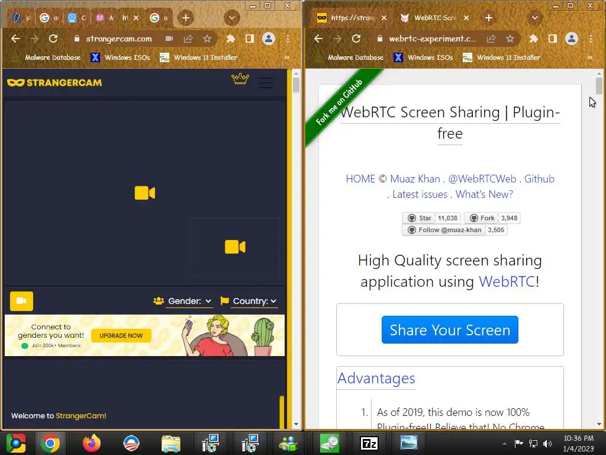Click the Share Your Screen button
This screenshot has height=455, width=606.
point(450,329)
